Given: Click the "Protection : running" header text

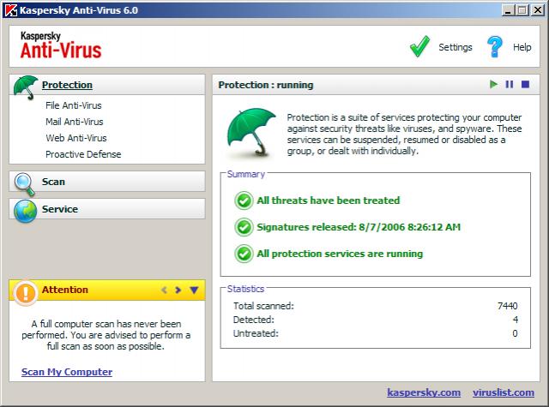Looking at the screenshot, I should 266,85.
